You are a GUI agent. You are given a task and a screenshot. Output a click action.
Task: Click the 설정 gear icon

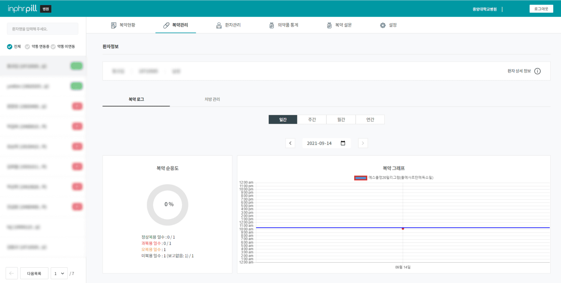tap(383, 25)
